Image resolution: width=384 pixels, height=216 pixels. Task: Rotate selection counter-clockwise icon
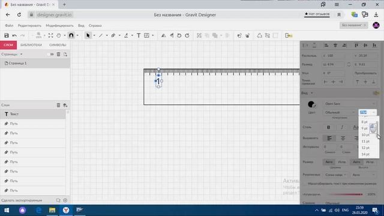click(x=179, y=35)
